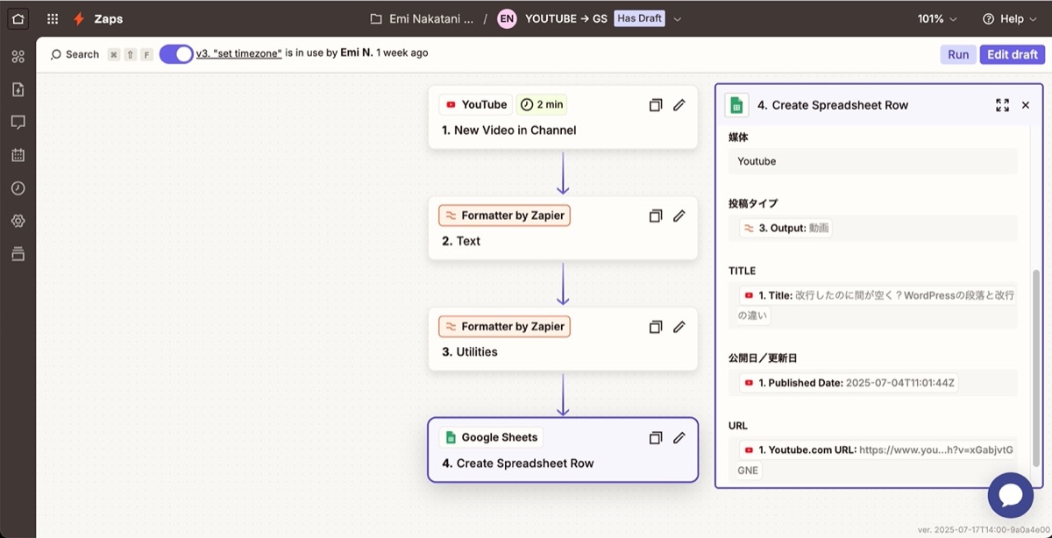This screenshot has width=1052, height=538.
Task: Duplicate the Formatter Text step via copy icon
Action: 655,216
